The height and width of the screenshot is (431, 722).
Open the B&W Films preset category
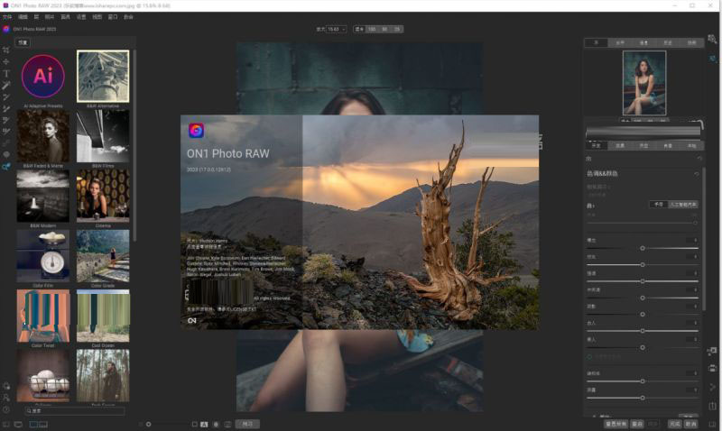tap(103, 136)
